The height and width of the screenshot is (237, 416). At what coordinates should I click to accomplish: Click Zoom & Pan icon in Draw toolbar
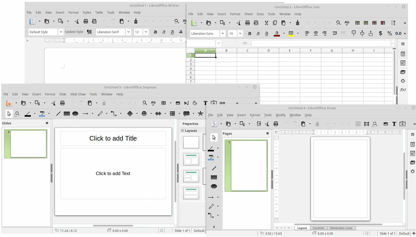click(375, 124)
